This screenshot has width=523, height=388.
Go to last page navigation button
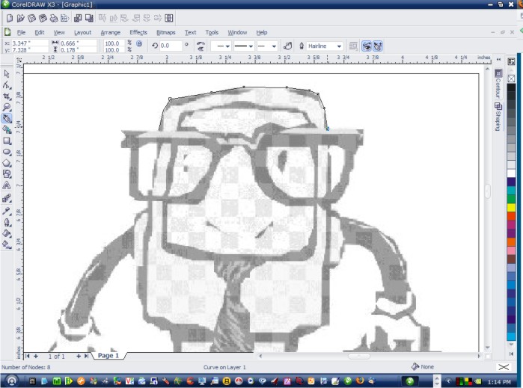tap(86, 356)
